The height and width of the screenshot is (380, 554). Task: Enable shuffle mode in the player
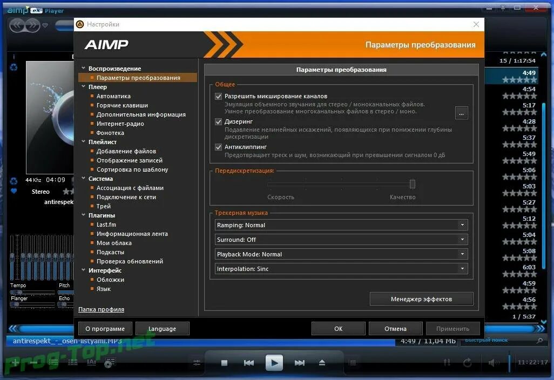447,362
